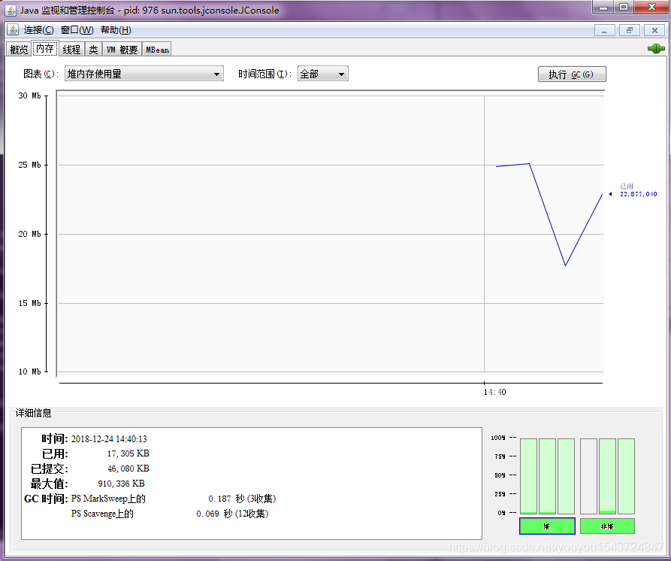Screen dimensions: 671x561
Task: Select the second non-heap pool bar
Action: point(607,476)
